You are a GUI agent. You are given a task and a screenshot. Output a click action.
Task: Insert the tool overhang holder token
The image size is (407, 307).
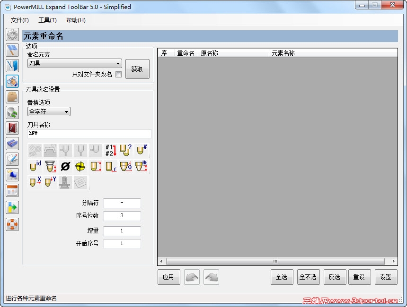click(50, 166)
